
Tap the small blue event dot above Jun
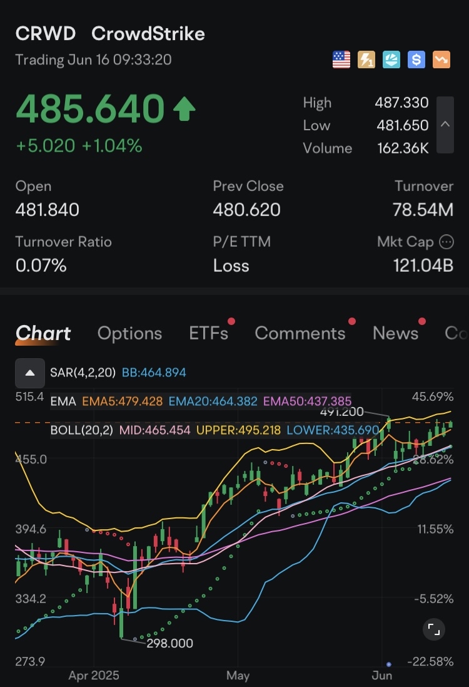coord(389,664)
